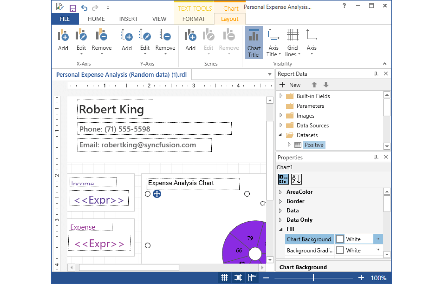Open the Grid lines dropdown

click(292, 43)
